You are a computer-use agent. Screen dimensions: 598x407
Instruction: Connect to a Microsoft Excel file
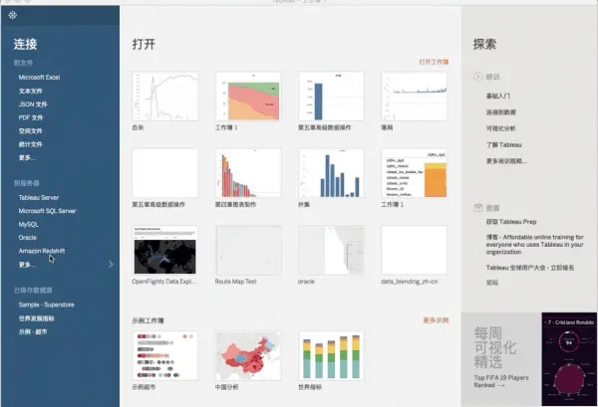coord(39,77)
